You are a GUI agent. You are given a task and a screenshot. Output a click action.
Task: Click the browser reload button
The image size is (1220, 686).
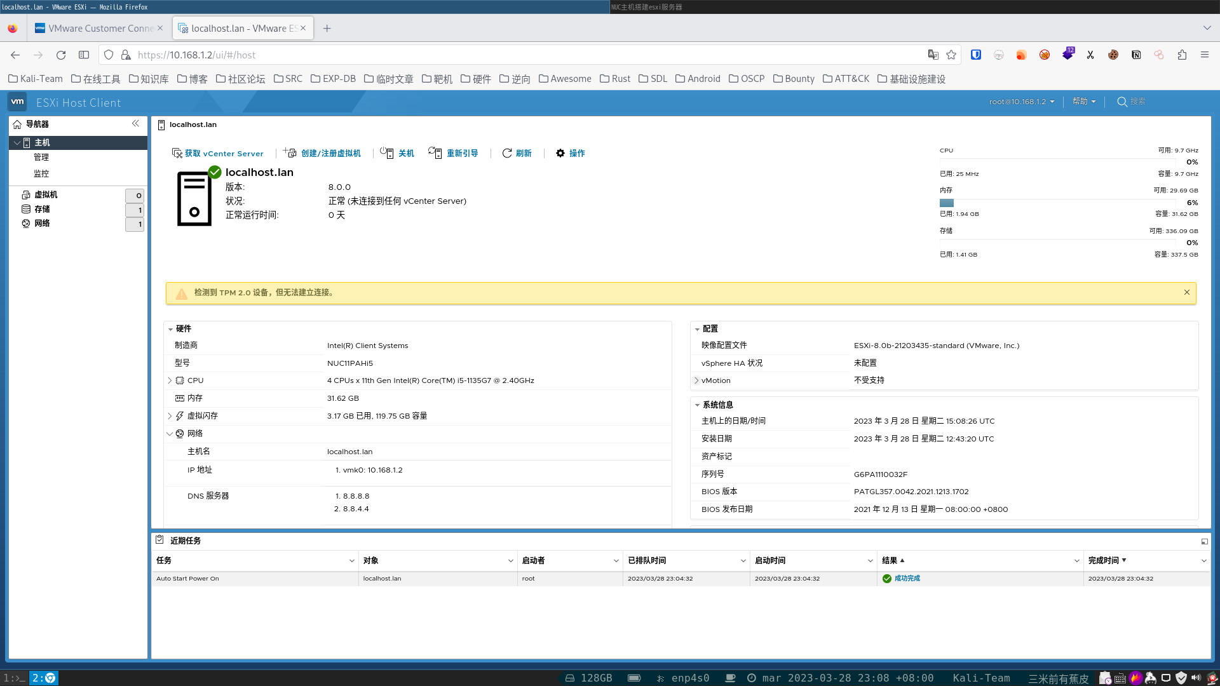(61, 55)
